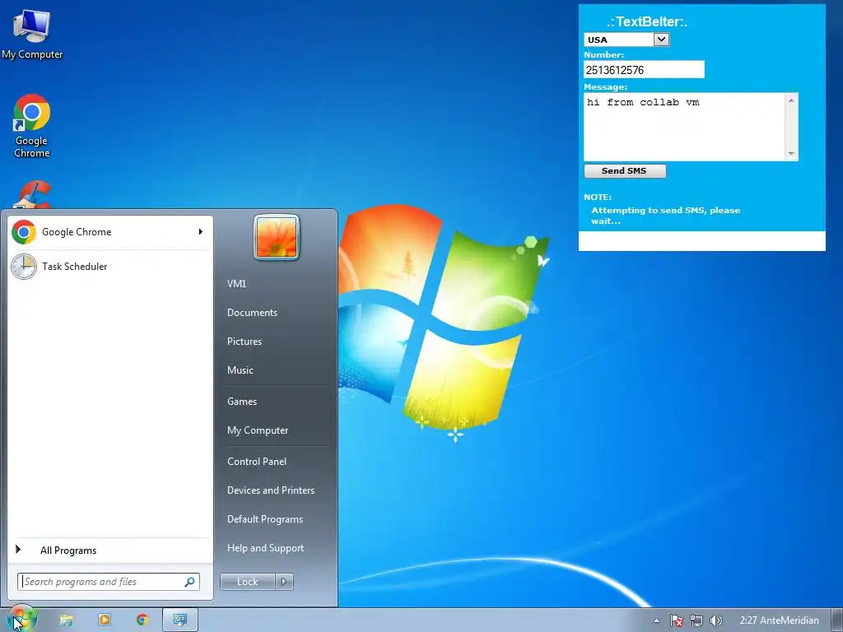
Task: Open Control Panel
Action: pyautogui.click(x=257, y=462)
